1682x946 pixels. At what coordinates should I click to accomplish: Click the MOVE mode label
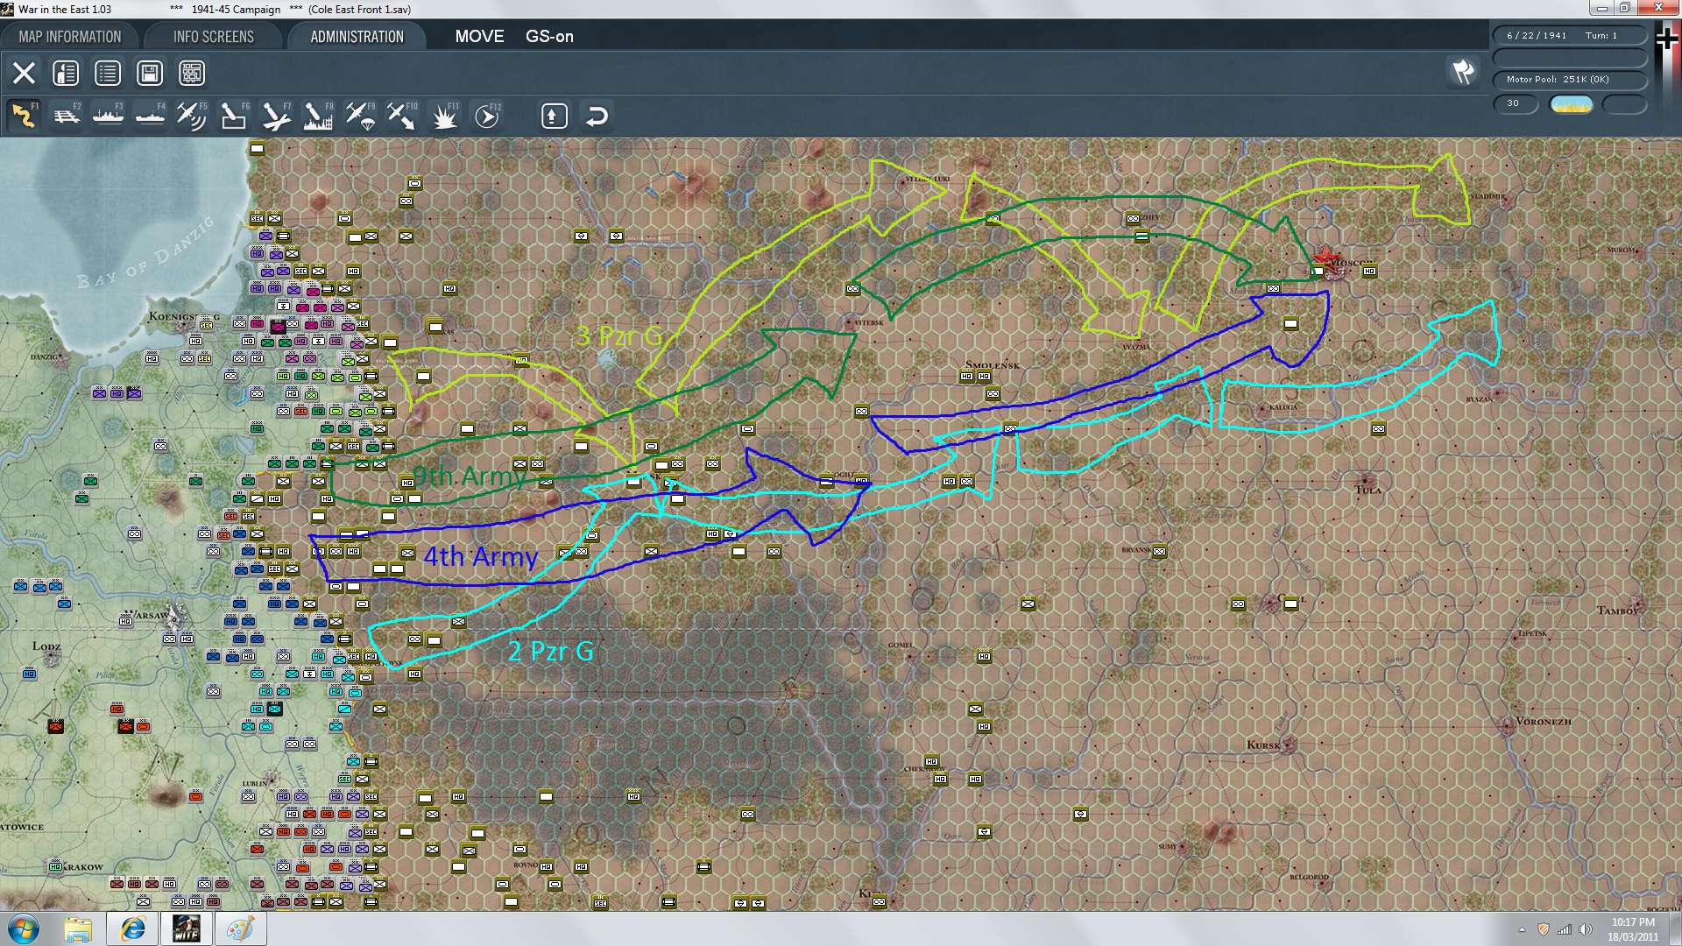(479, 37)
